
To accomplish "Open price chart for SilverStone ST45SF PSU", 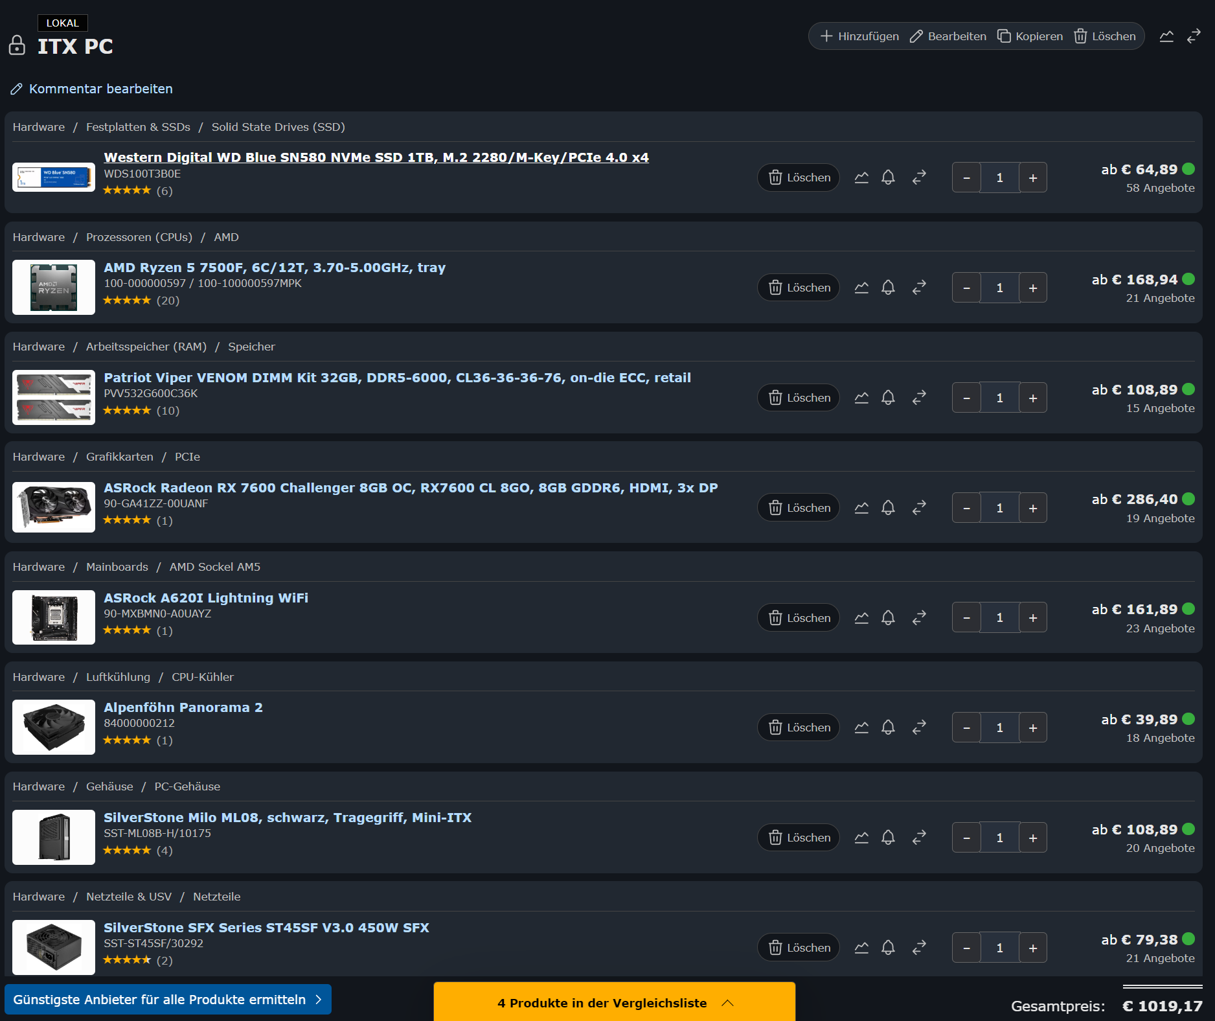I will (861, 948).
